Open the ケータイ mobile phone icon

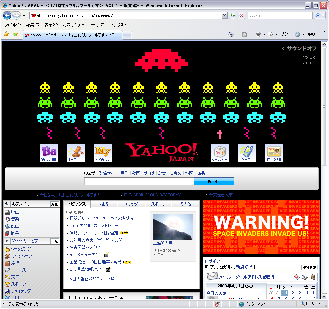coord(247,153)
